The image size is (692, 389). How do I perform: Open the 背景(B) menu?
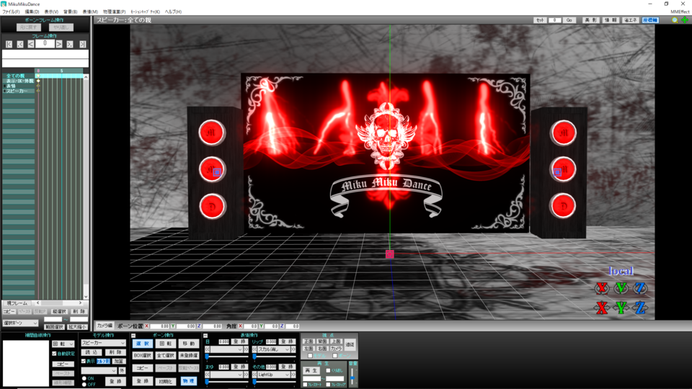click(x=70, y=12)
